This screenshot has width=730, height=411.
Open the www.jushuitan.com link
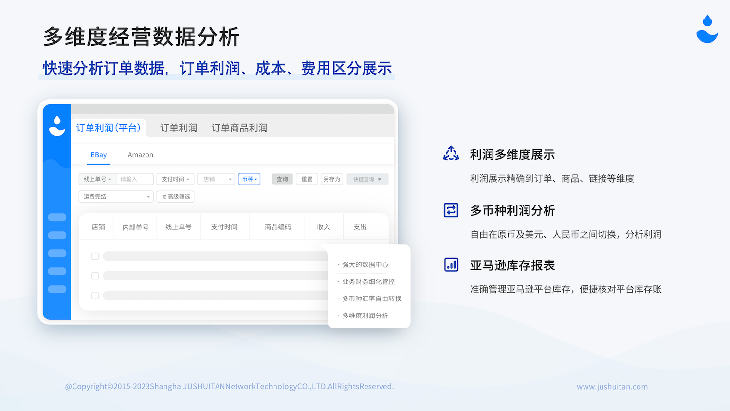(612, 387)
